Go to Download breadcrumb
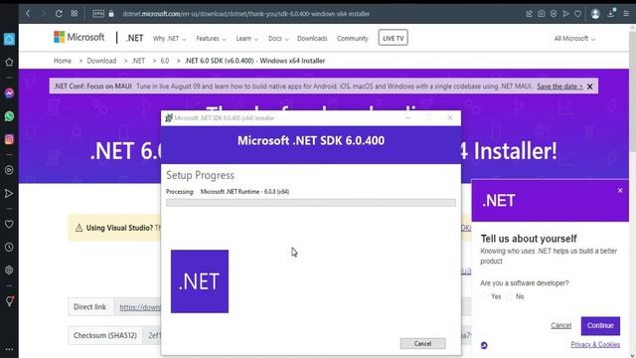 tap(101, 61)
